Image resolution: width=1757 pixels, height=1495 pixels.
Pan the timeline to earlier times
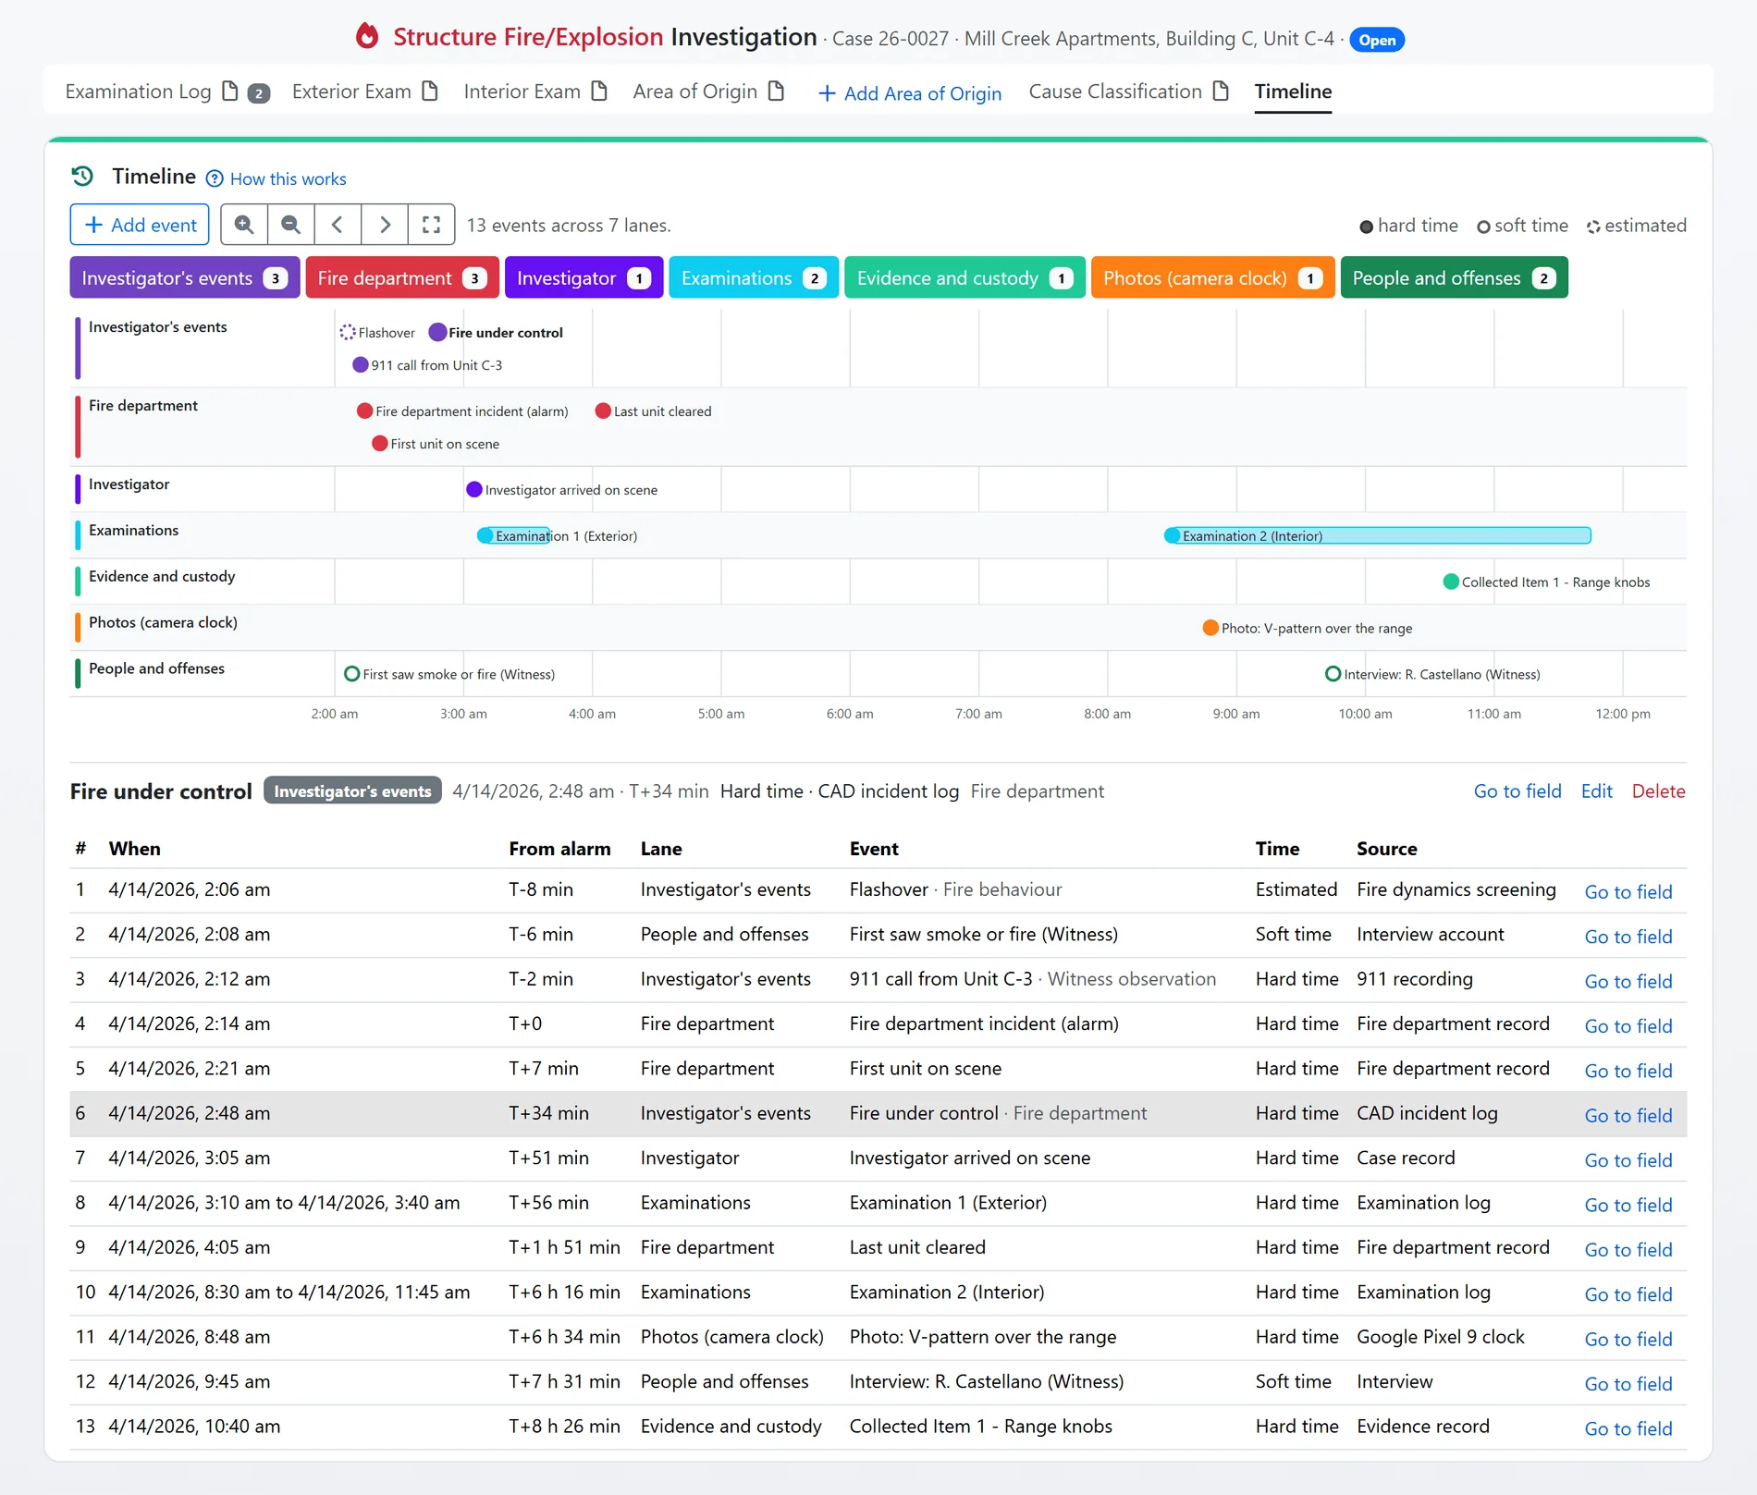click(338, 225)
